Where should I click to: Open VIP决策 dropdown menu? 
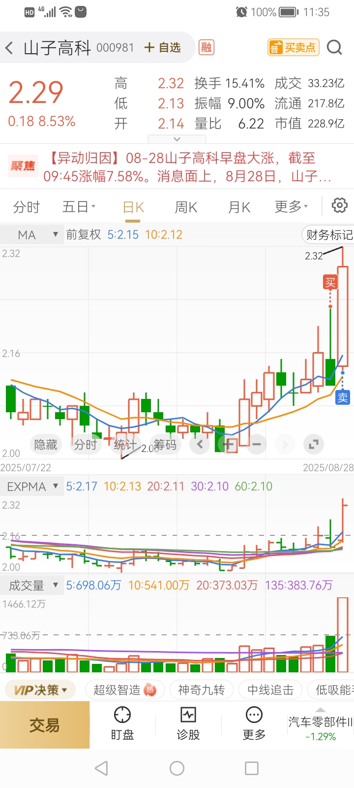(x=40, y=690)
